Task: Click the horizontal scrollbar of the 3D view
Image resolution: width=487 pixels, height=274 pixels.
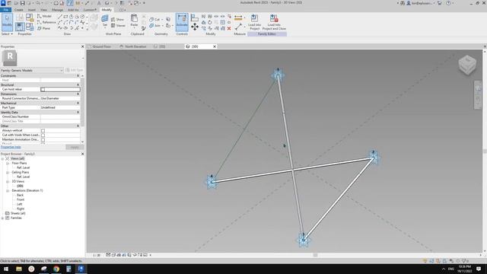Action: (315, 255)
